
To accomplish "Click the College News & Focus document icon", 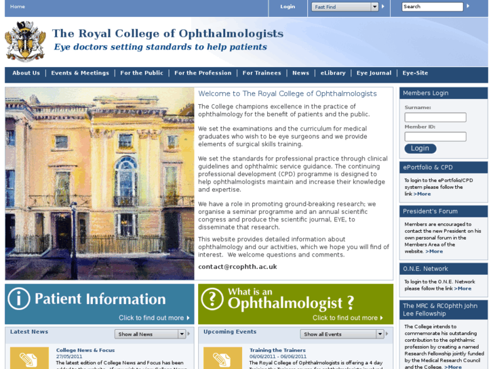I will click(29, 358).
